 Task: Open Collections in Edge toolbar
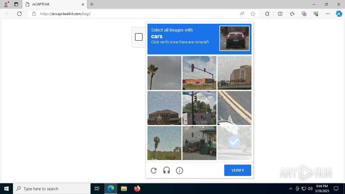tap(304, 14)
